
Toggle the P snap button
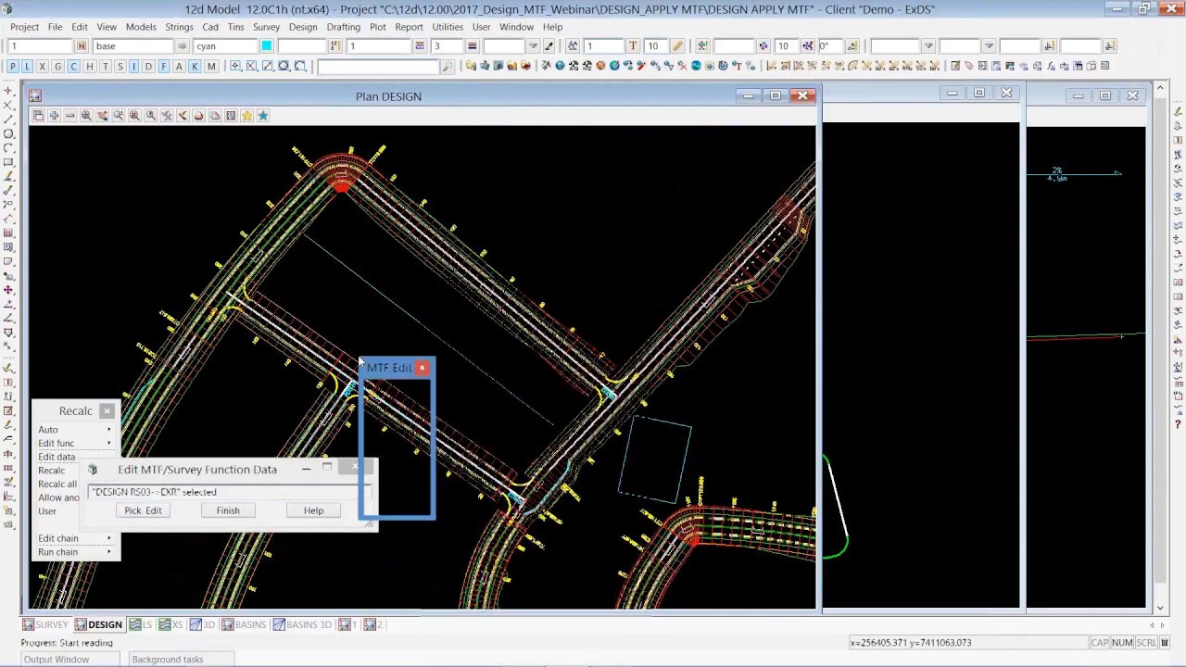pyautogui.click(x=12, y=66)
